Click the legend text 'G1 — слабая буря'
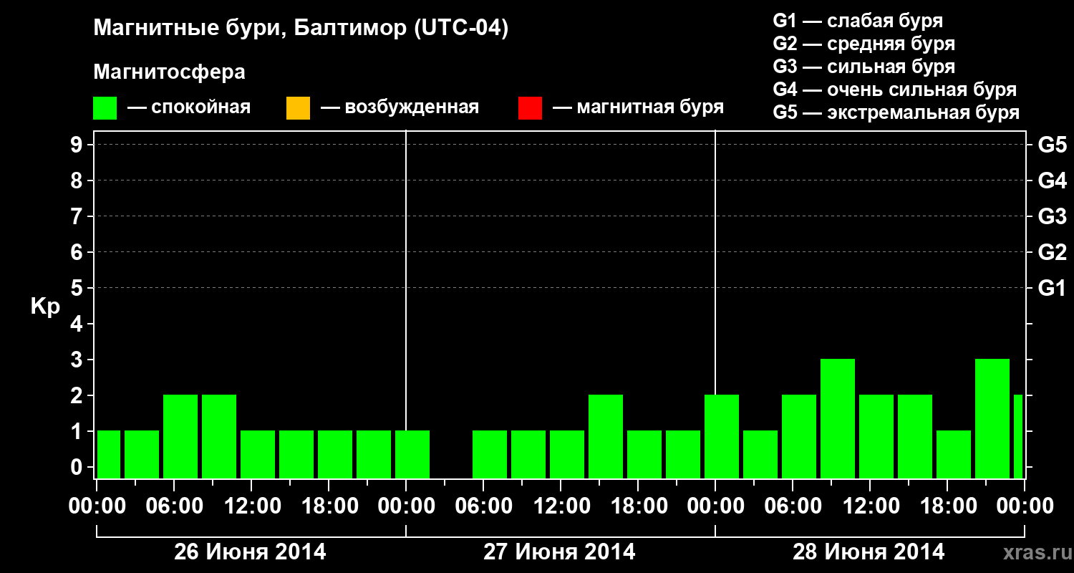This screenshot has width=1074, height=573. [x=858, y=20]
